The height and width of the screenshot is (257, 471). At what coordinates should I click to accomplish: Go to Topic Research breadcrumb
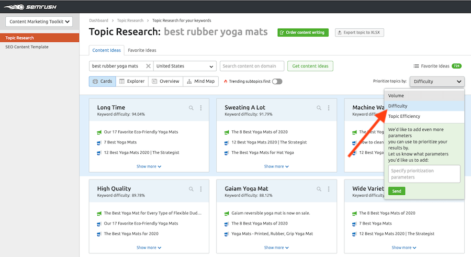130,20
